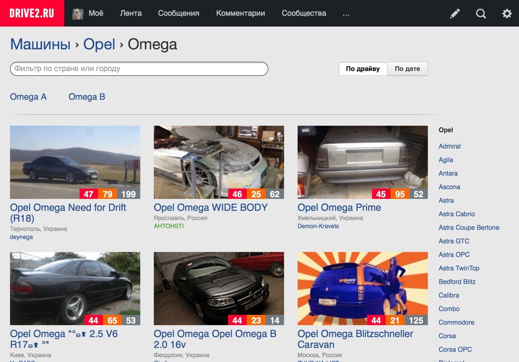
Task: Select Astra Cabrio model
Action: click(457, 214)
